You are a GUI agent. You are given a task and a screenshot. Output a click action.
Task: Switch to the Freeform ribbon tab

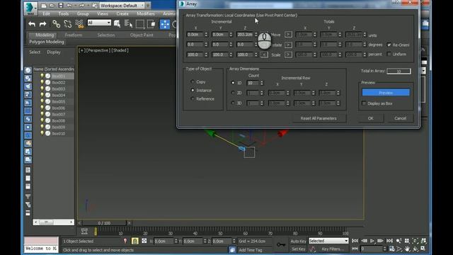click(x=74, y=35)
